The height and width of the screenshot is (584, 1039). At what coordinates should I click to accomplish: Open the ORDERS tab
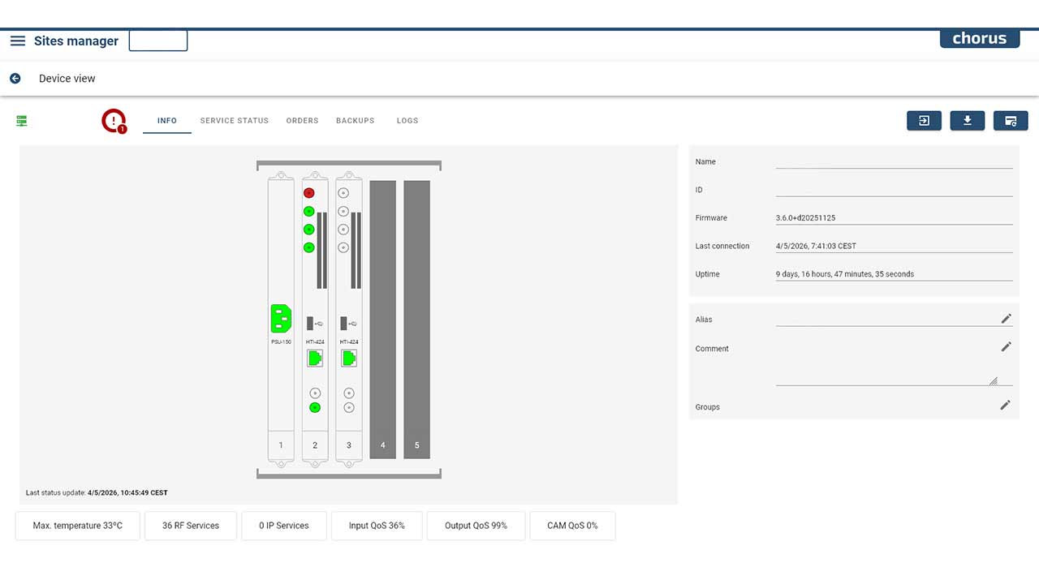click(302, 121)
